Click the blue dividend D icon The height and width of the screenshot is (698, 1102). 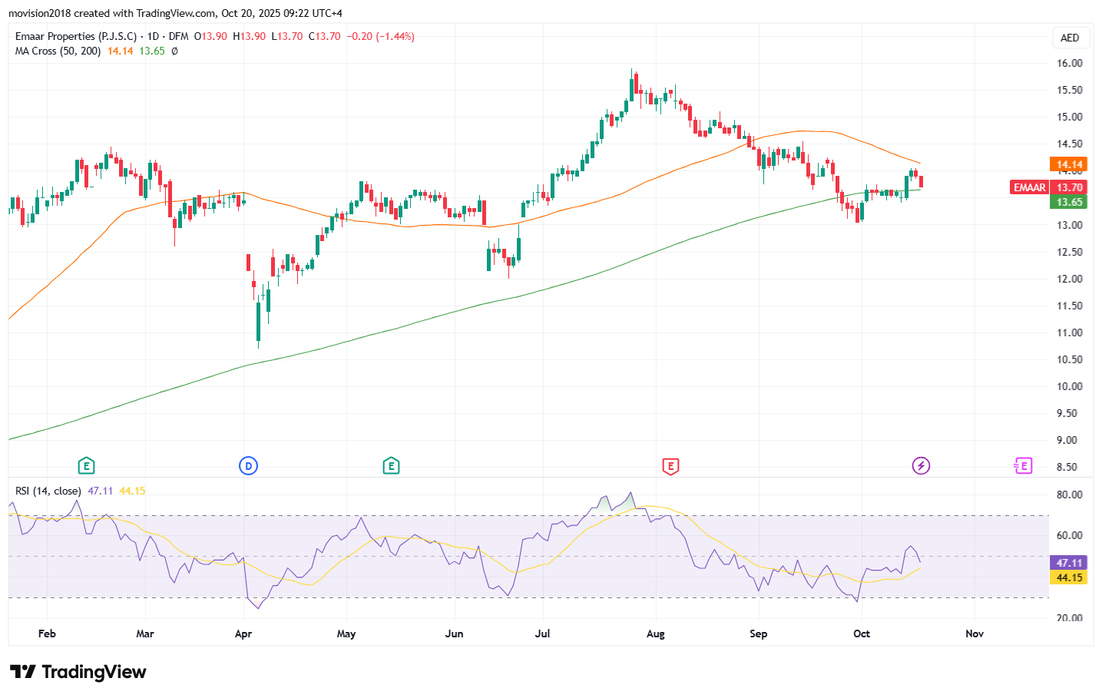247,465
